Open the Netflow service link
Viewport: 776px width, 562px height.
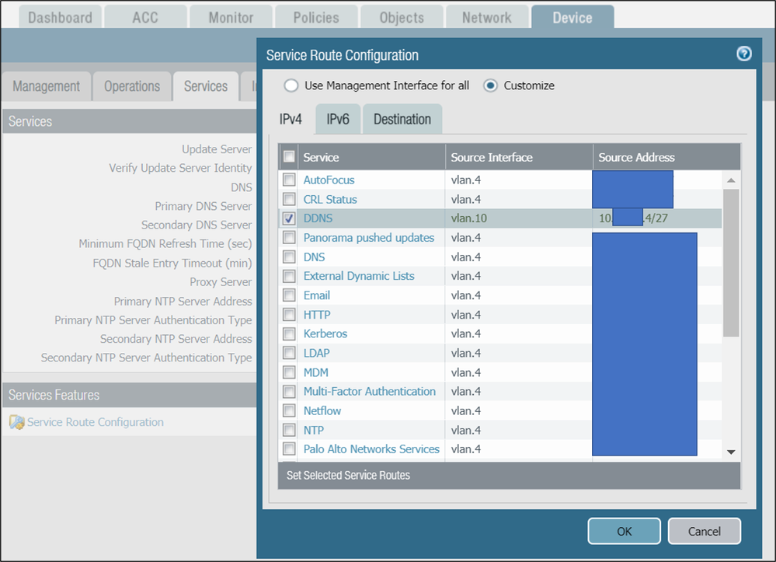(x=322, y=411)
